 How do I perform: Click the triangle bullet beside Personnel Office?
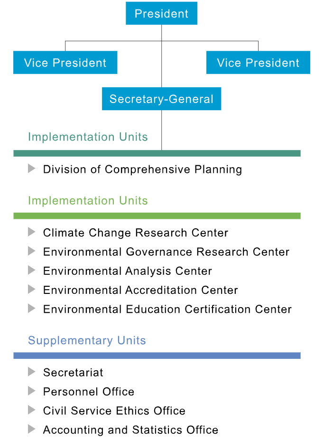tap(31, 391)
